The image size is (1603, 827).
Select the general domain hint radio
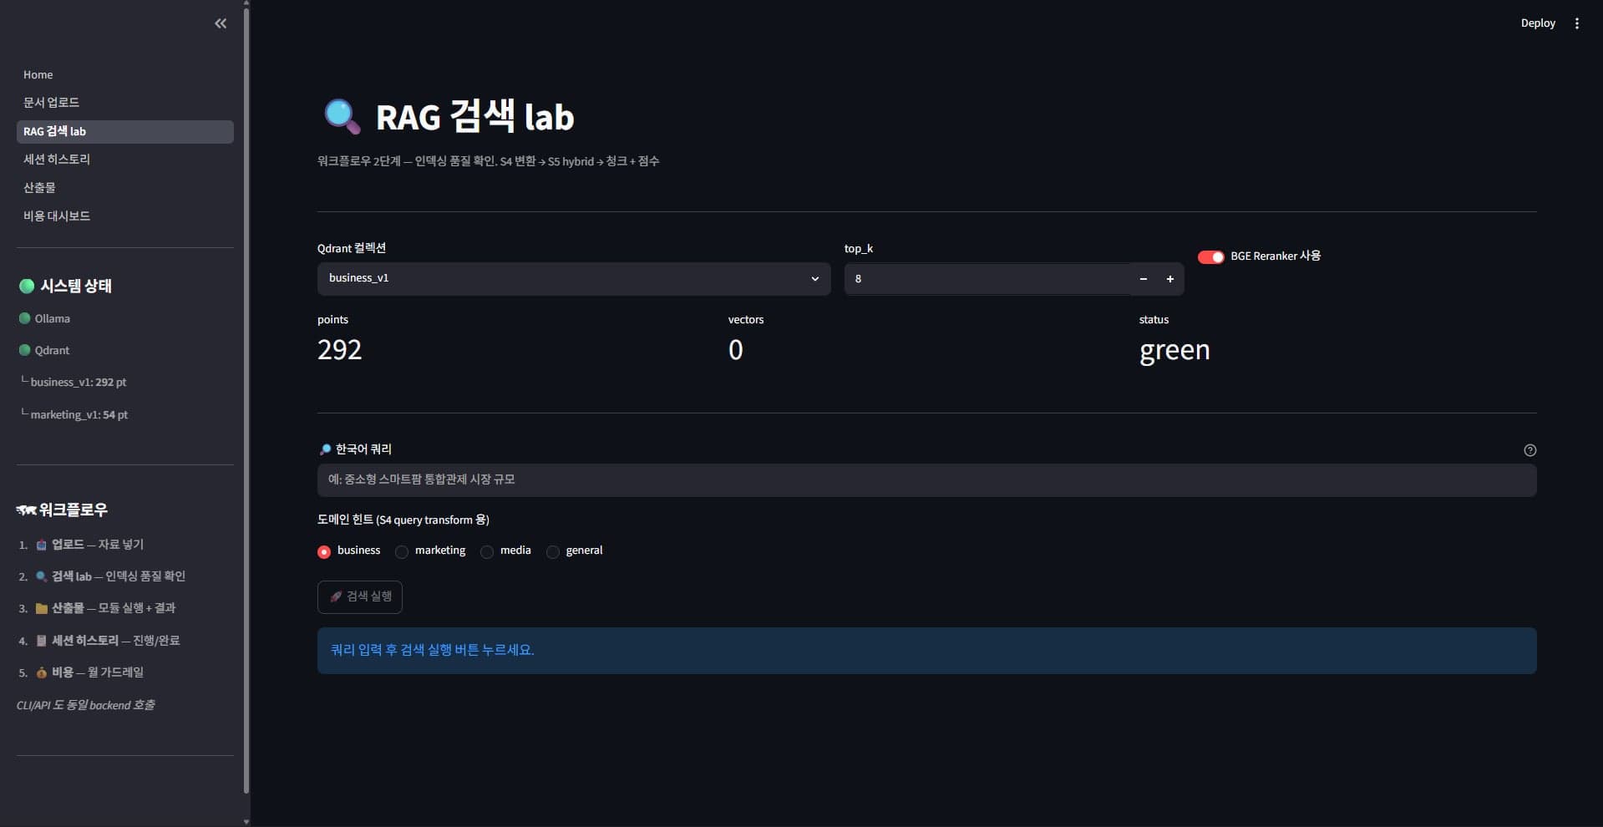tap(553, 551)
